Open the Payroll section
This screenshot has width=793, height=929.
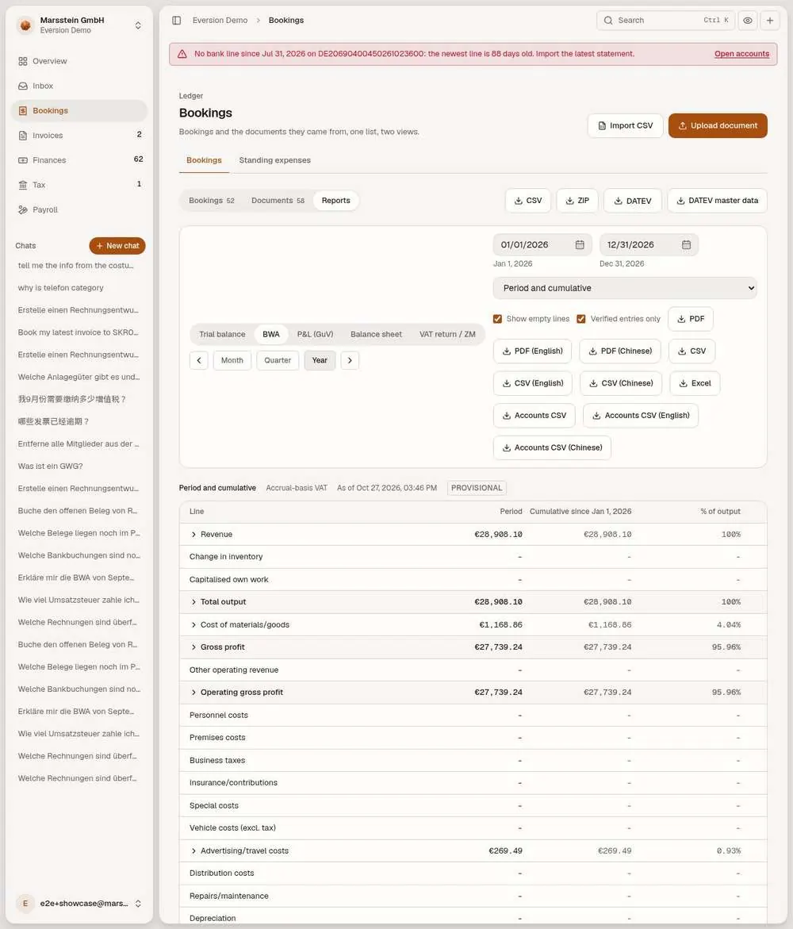tap(79, 209)
